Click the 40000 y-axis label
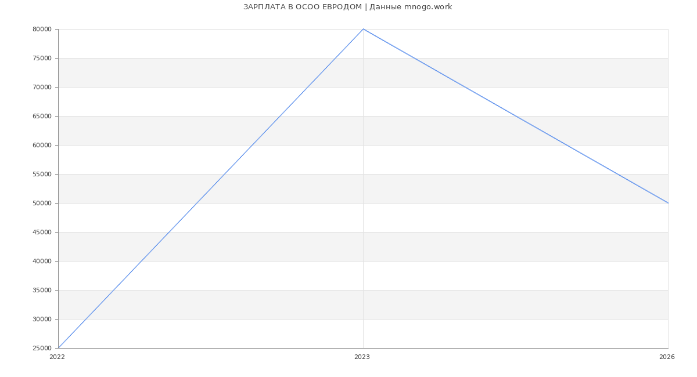Image resolution: width=697 pixels, height=377 pixels. coord(42,262)
